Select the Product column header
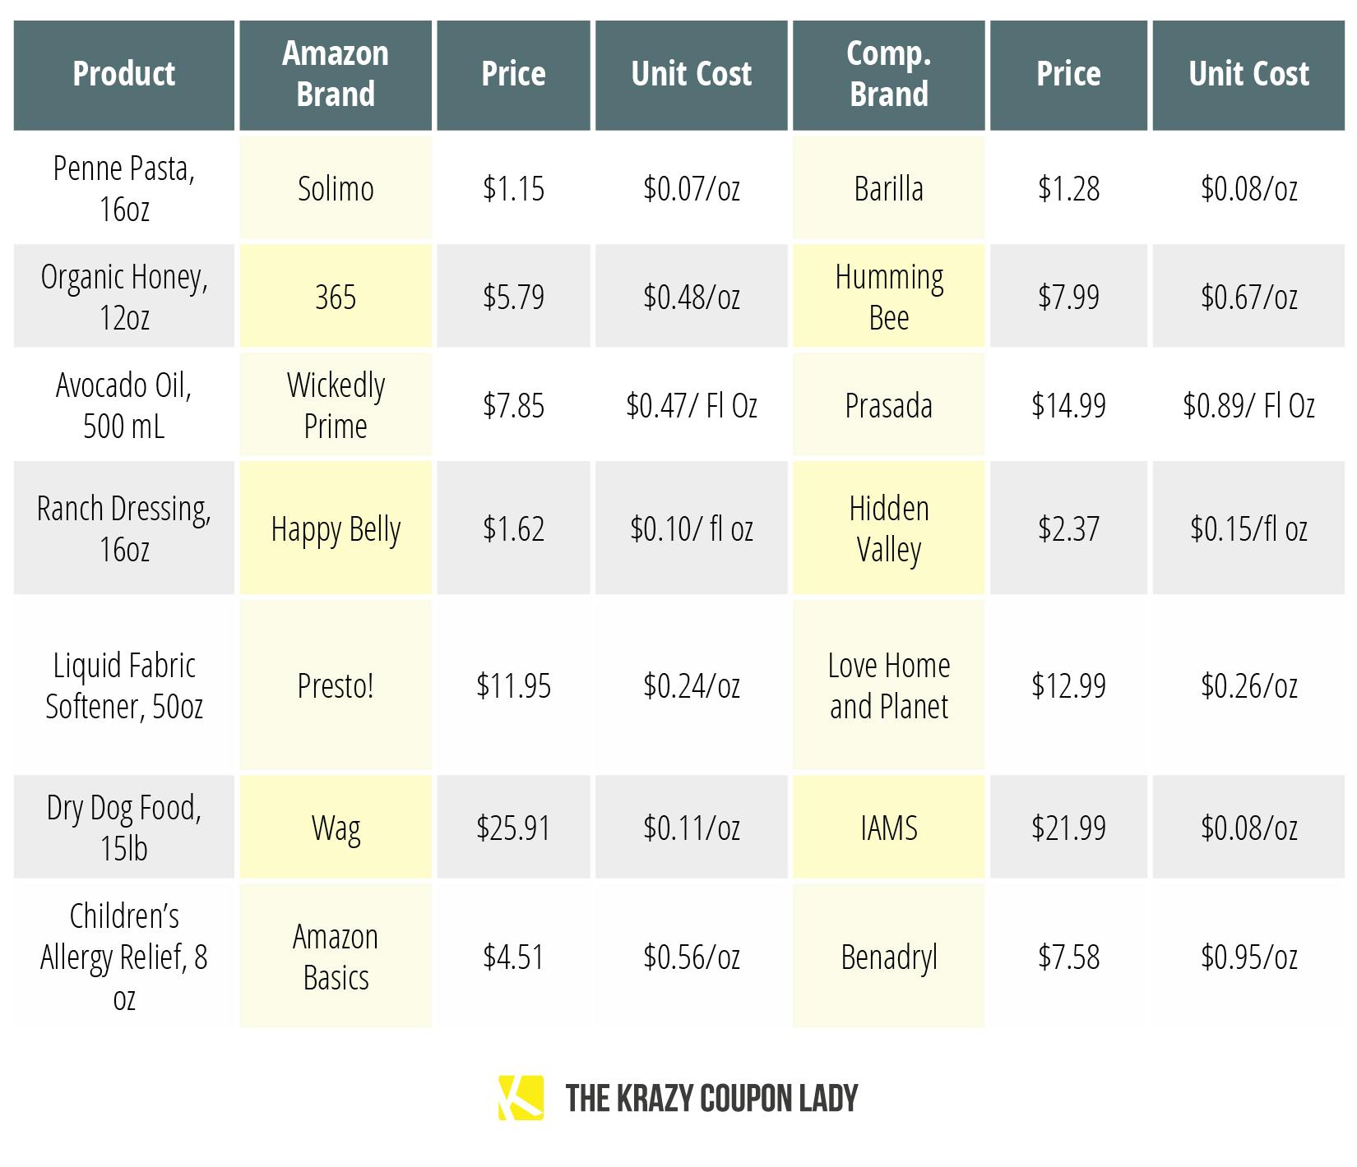 click(x=124, y=75)
